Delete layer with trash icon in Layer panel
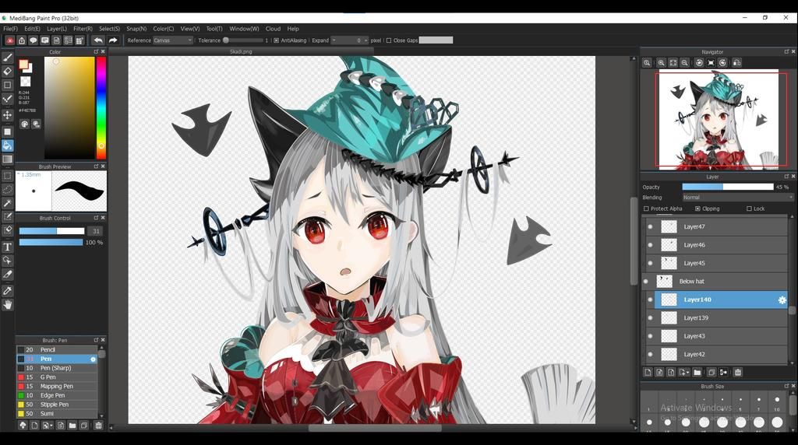The image size is (798, 445). (x=738, y=373)
